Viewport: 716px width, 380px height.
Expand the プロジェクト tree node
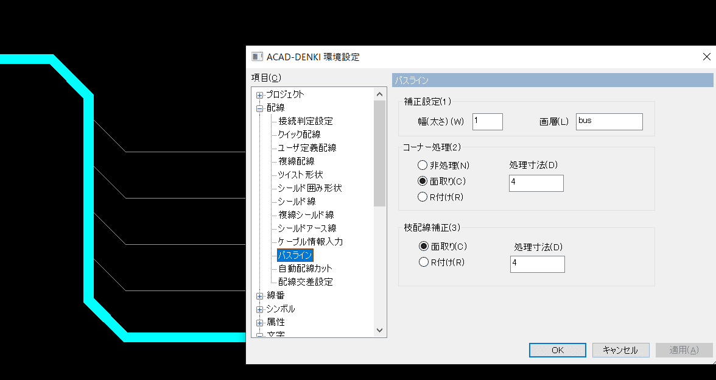[259, 96]
